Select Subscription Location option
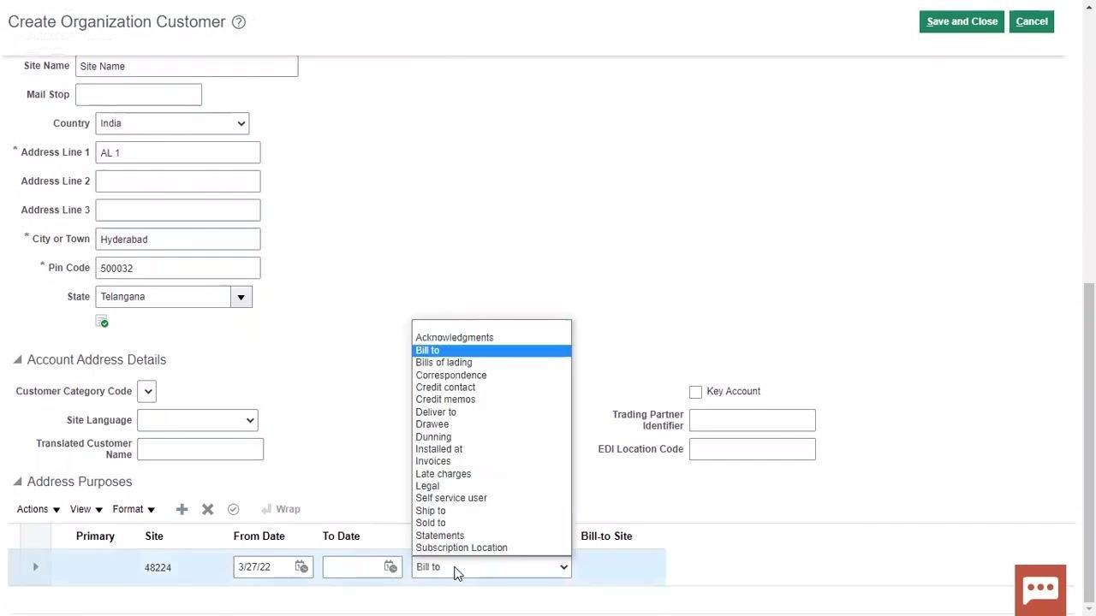The height and width of the screenshot is (616, 1096). pos(491,548)
